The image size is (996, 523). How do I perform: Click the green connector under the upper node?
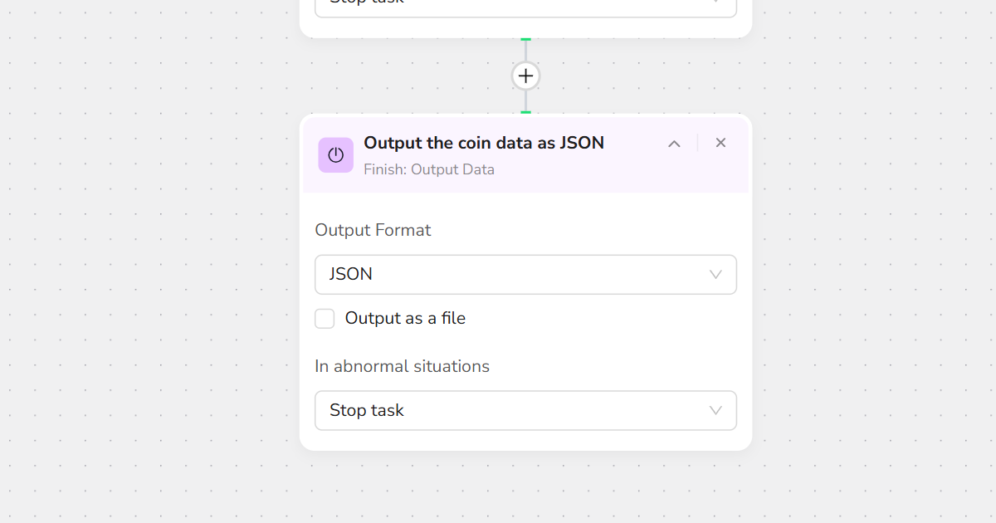525,40
